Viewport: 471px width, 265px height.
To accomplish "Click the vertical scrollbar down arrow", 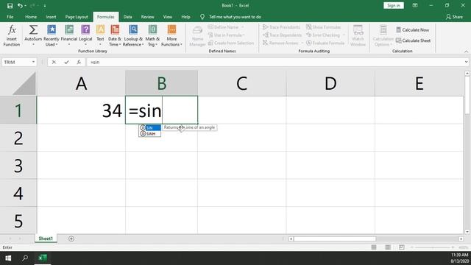I will pyautogui.click(x=467, y=232).
